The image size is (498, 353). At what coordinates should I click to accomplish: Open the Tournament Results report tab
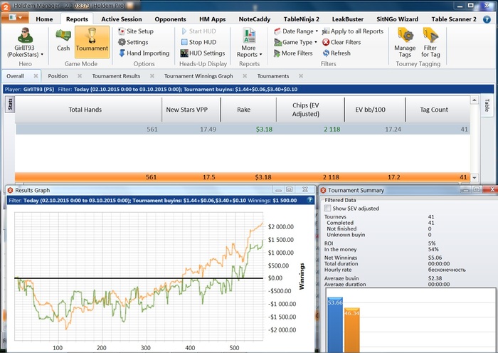(x=116, y=76)
